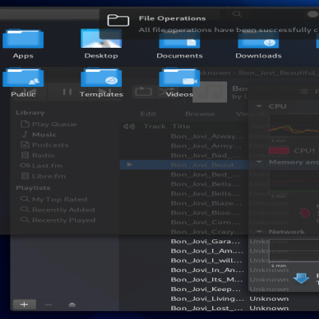Image resolution: width=319 pixels, height=319 pixels.
Task: Open the Templates folder
Action: 101,83
